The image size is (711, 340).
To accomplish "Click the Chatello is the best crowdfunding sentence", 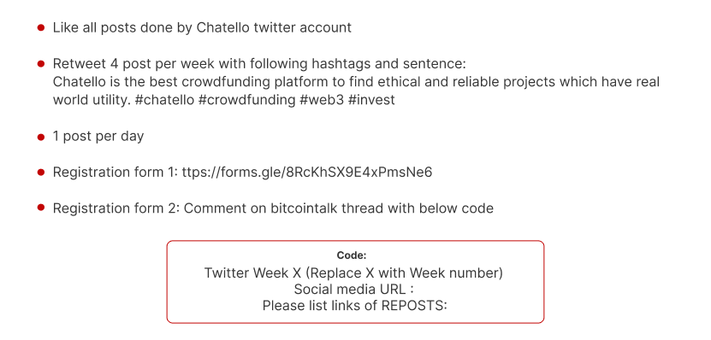I will click(356, 91).
